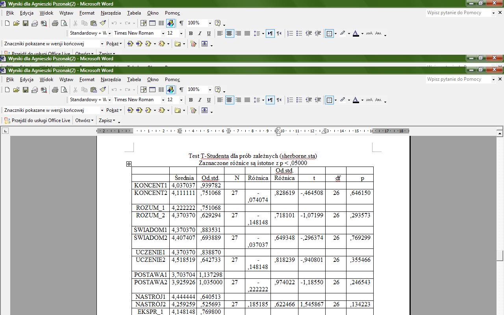Click Bulleted list icon in front Word window
504x315 pixels.
point(299,100)
